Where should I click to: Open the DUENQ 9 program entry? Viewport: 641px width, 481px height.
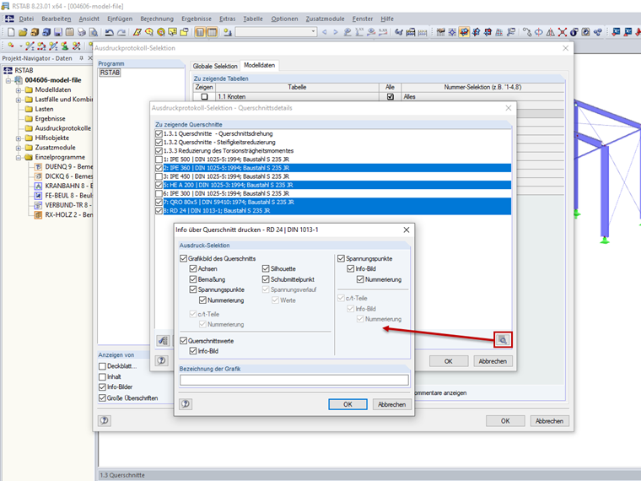64,167
